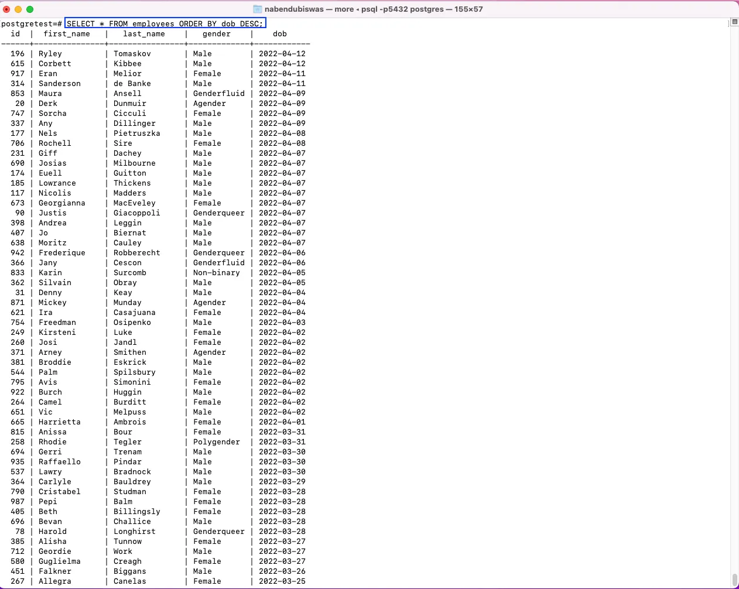
Task: Click the 'first_name' column header
Action: [x=67, y=34]
